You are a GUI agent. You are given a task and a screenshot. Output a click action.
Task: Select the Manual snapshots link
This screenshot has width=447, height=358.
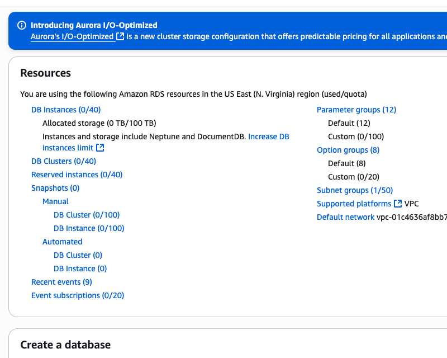[x=55, y=201]
